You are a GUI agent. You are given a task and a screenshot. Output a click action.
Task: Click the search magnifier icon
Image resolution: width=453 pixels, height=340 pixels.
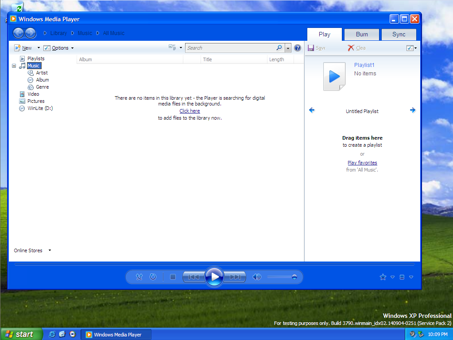[279, 48]
